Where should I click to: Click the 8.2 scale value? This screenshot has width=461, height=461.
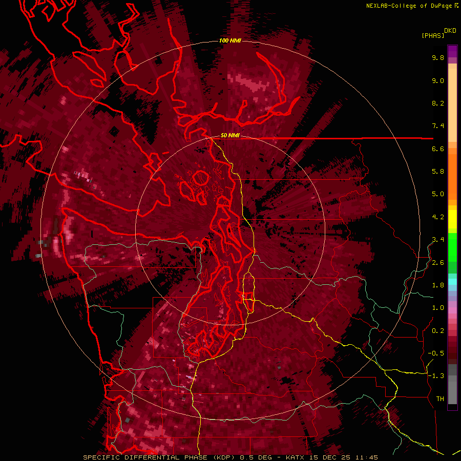pos(438,103)
